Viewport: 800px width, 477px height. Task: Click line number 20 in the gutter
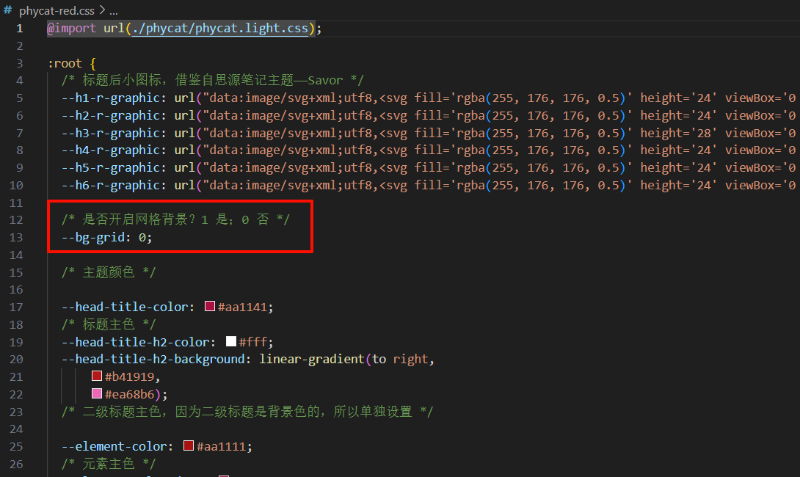[x=16, y=359]
